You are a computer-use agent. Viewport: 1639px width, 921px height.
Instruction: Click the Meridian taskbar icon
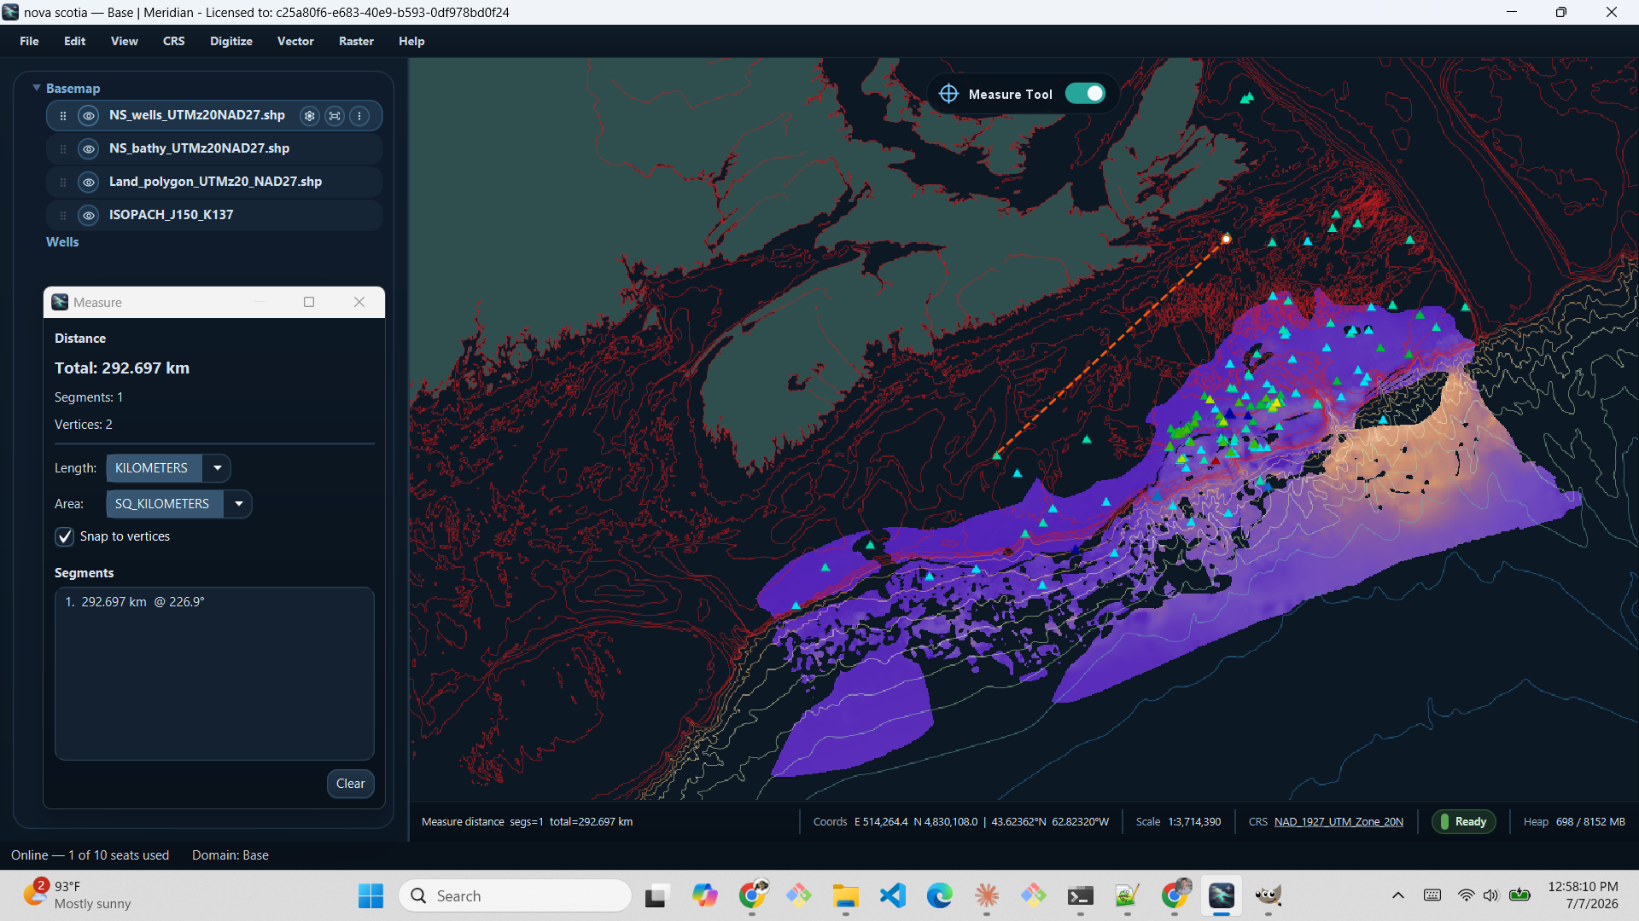pos(1222,895)
